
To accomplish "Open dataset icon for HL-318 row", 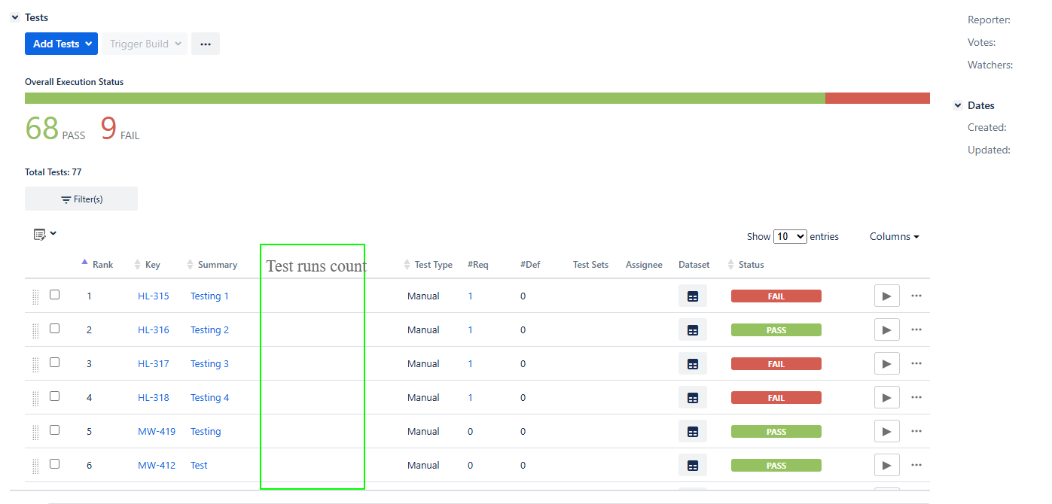I will 693,398.
